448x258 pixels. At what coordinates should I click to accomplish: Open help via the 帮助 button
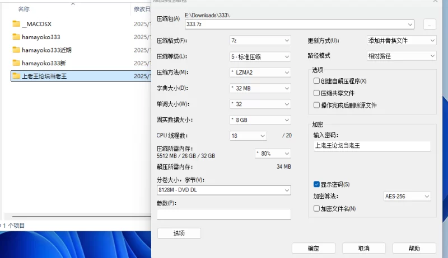click(414, 249)
